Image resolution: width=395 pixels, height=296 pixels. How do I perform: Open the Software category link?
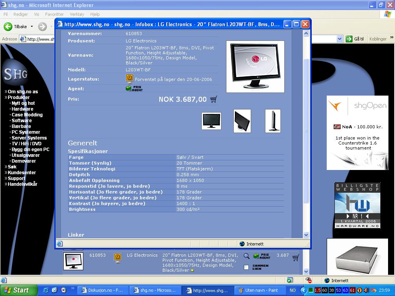click(22, 121)
